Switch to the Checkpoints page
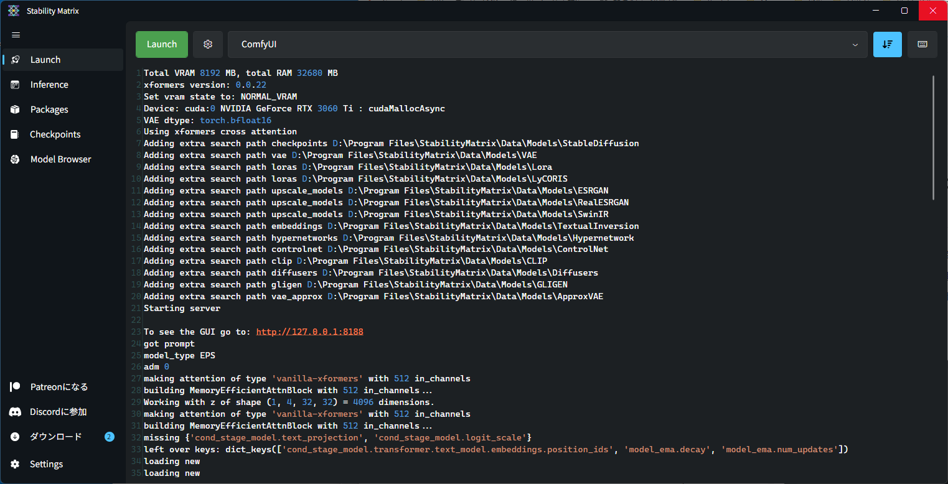This screenshot has width=948, height=484. 62,134
